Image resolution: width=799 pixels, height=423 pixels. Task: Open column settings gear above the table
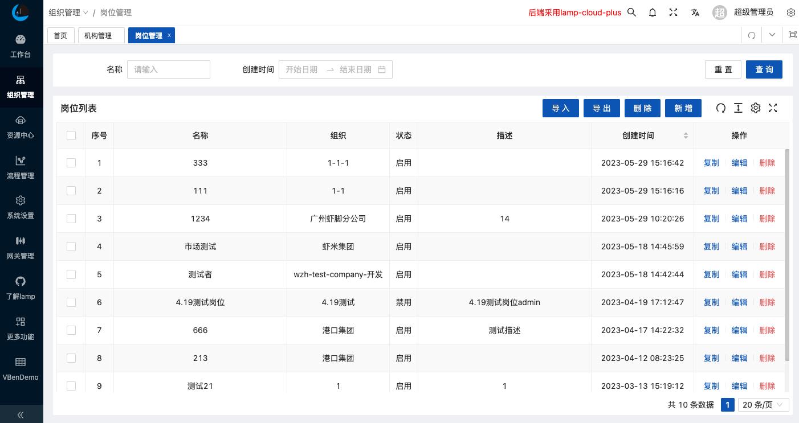click(x=756, y=108)
